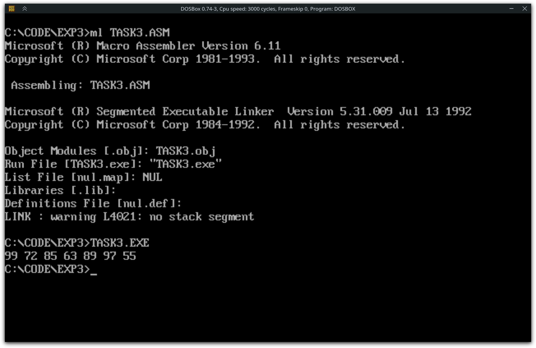Click the DOSBox 0.74-3 title bar text
536x348 pixels.
tap(268, 9)
